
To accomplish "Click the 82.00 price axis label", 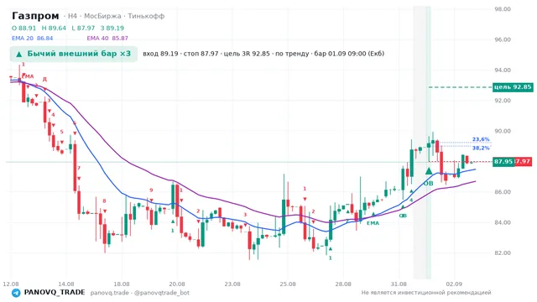I will click(x=503, y=253).
